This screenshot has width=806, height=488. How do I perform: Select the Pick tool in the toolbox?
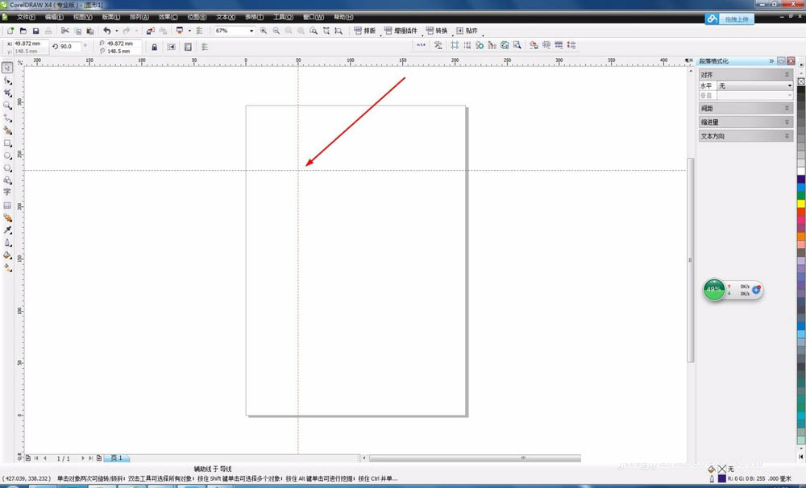tap(7, 68)
